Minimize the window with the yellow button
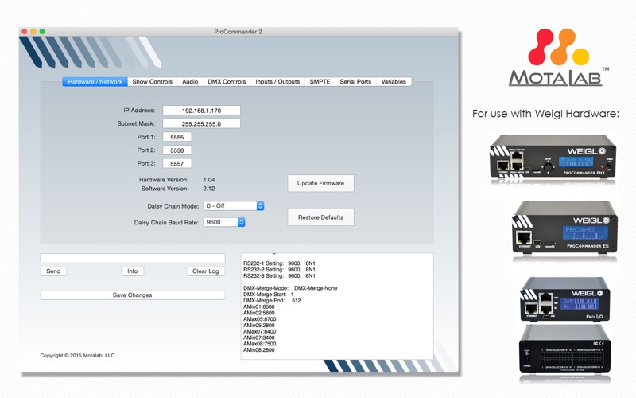636x398 pixels. coord(33,32)
